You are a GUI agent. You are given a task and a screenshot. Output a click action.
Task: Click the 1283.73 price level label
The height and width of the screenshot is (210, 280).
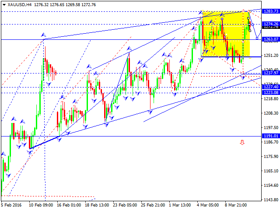(x=271, y=11)
